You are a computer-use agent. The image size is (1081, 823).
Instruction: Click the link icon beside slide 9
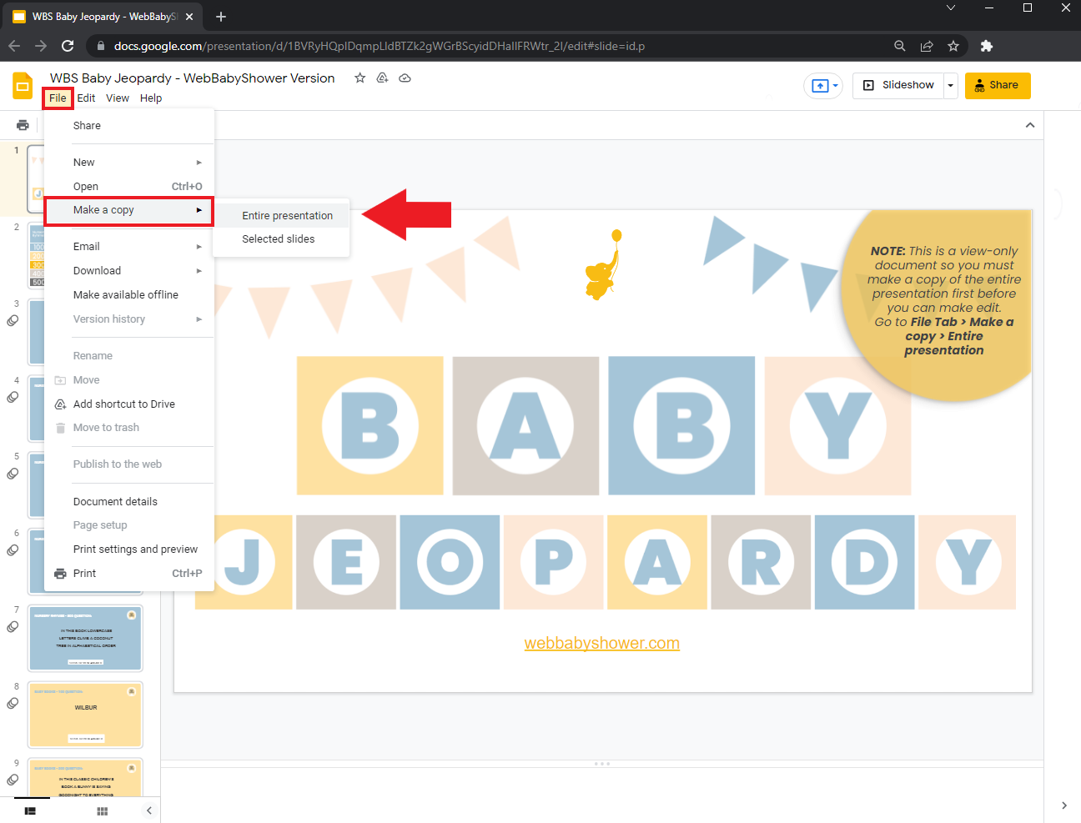tap(13, 780)
